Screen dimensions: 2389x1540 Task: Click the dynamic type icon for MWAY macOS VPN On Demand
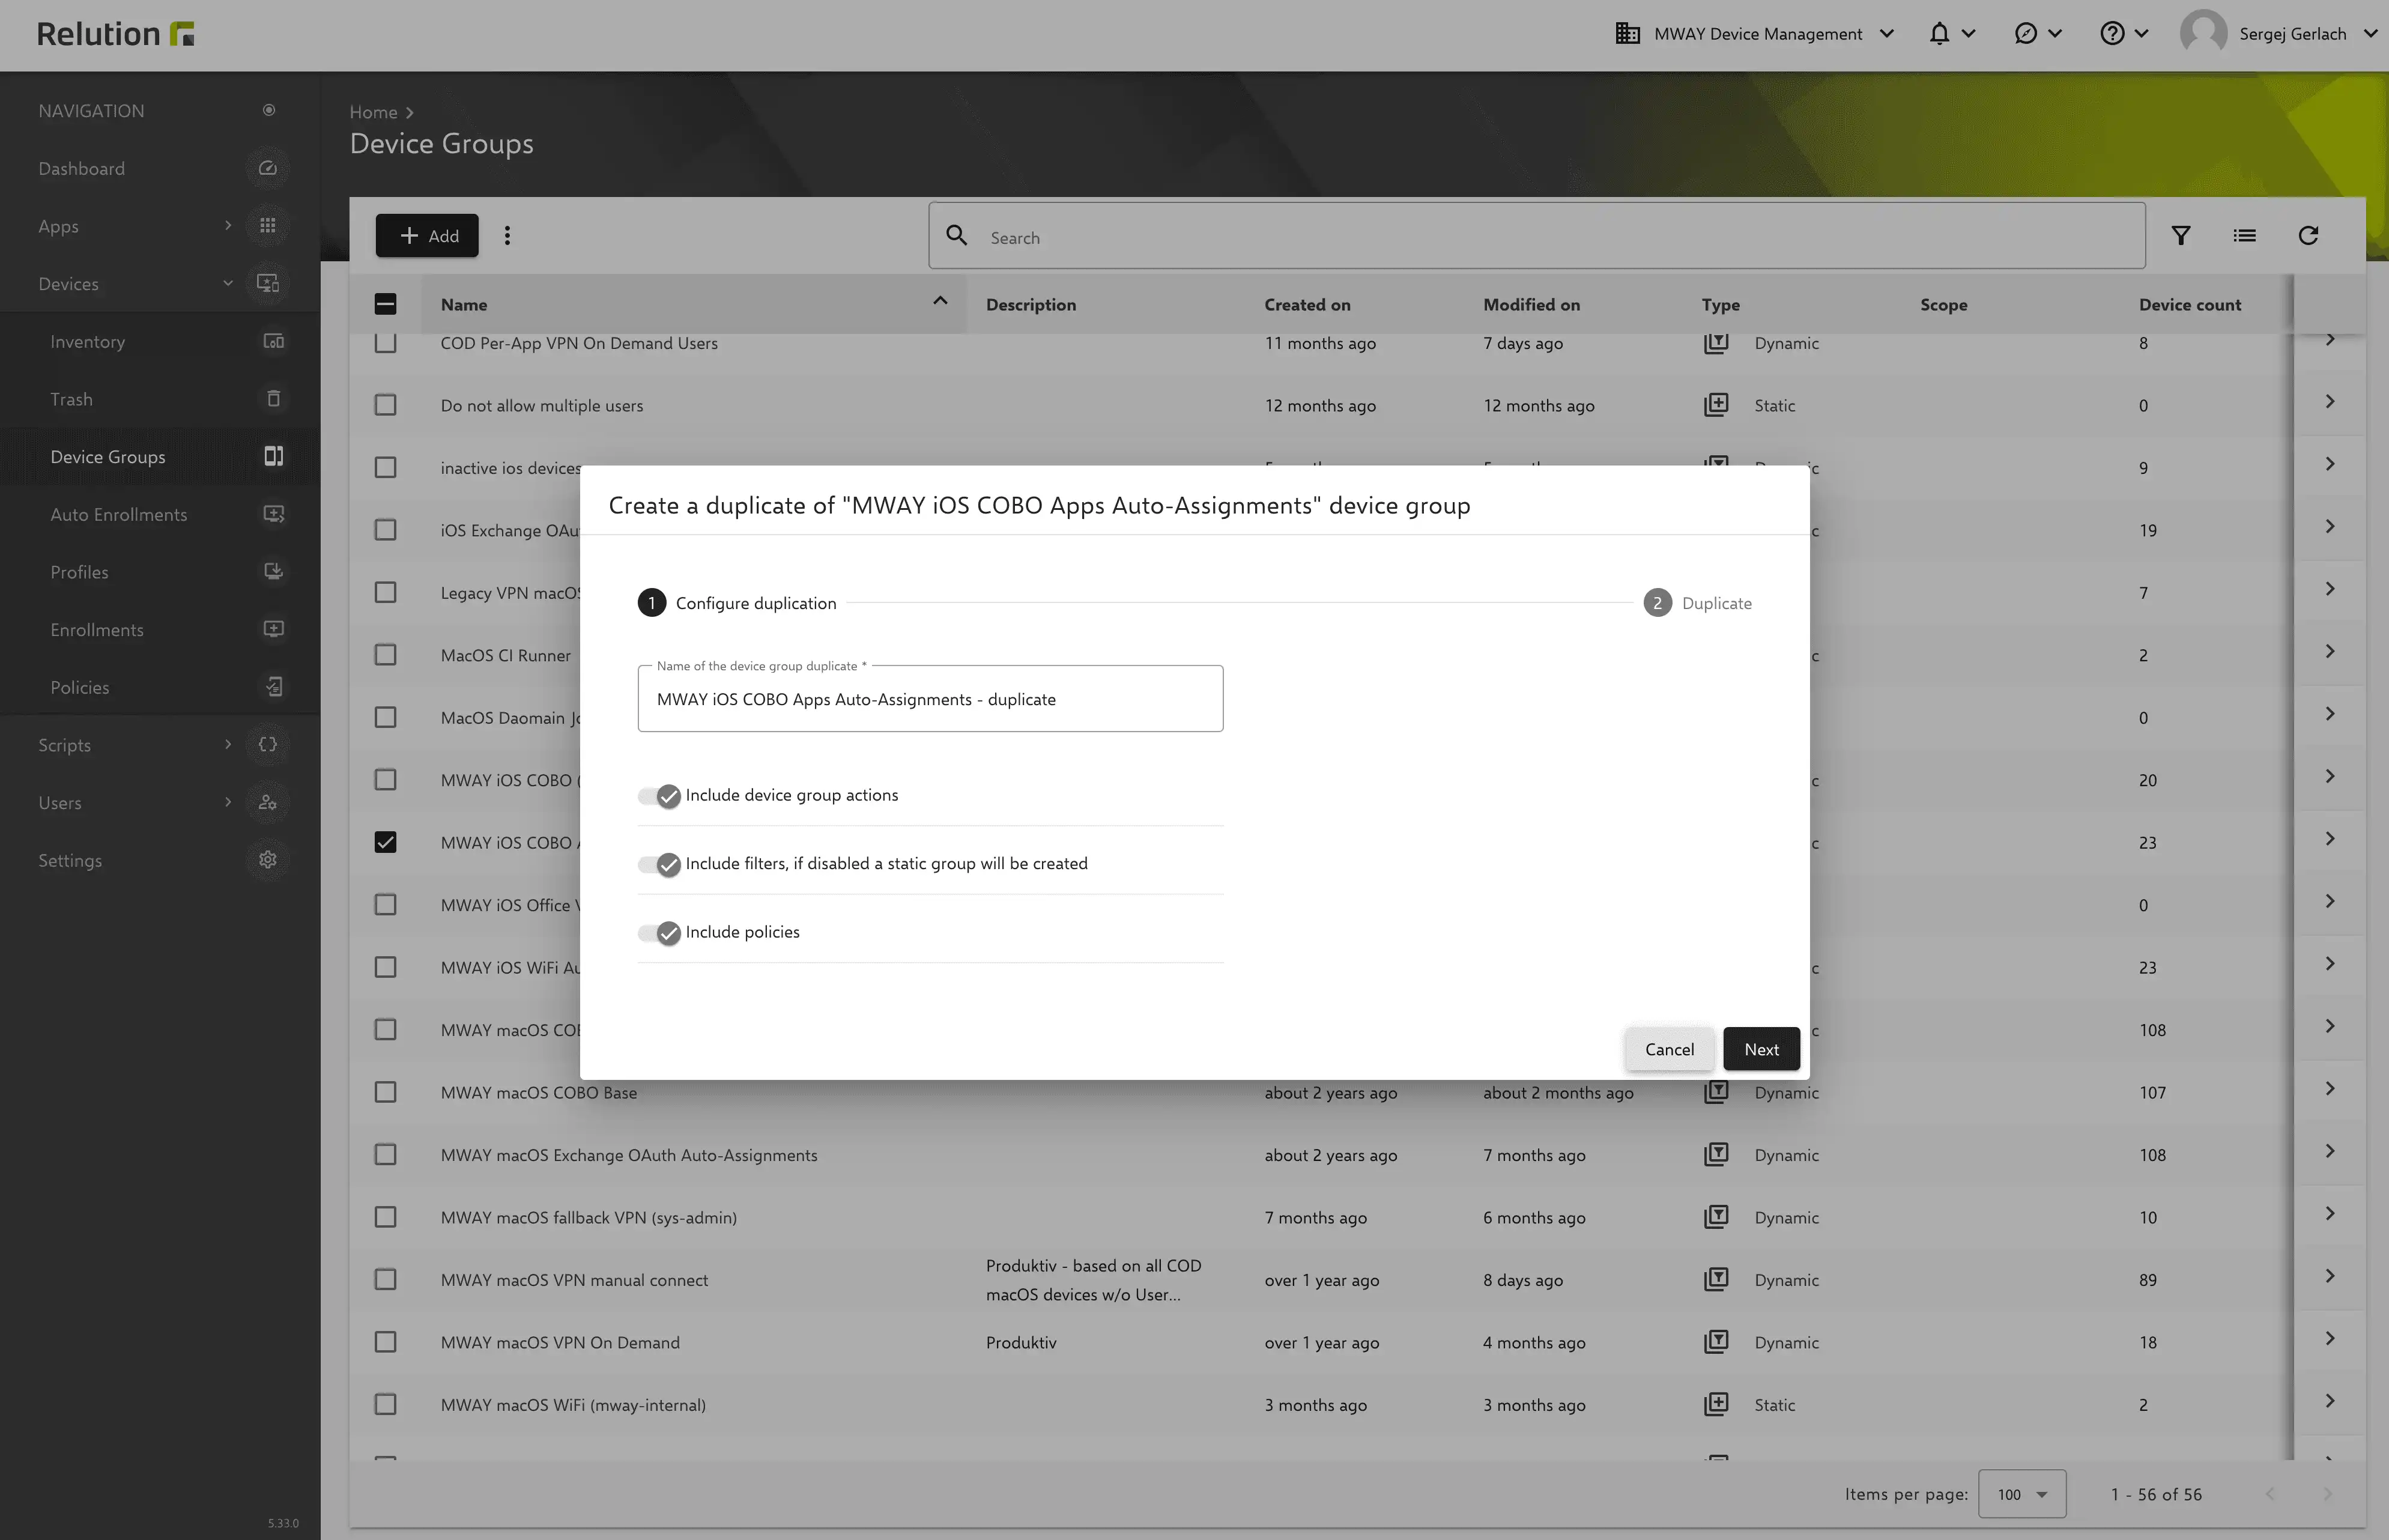click(x=1716, y=1342)
